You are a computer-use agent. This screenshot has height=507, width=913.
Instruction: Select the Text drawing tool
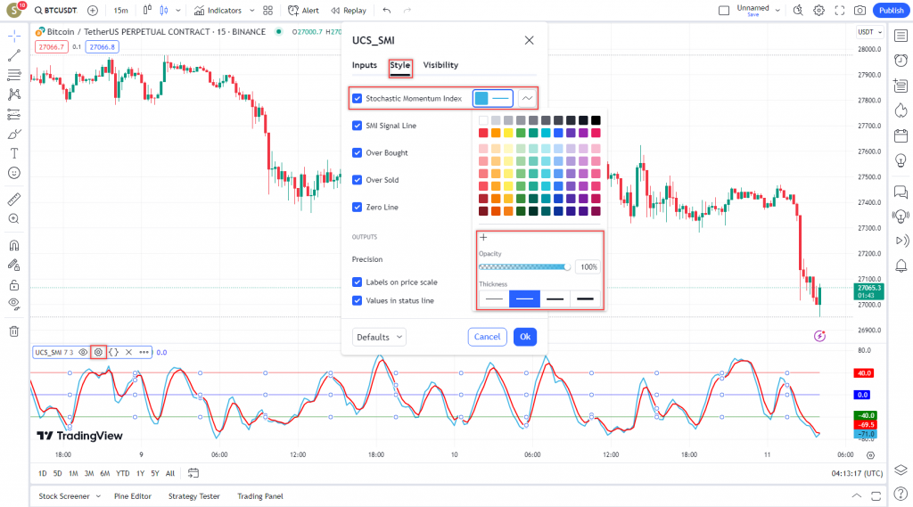point(14,152)
